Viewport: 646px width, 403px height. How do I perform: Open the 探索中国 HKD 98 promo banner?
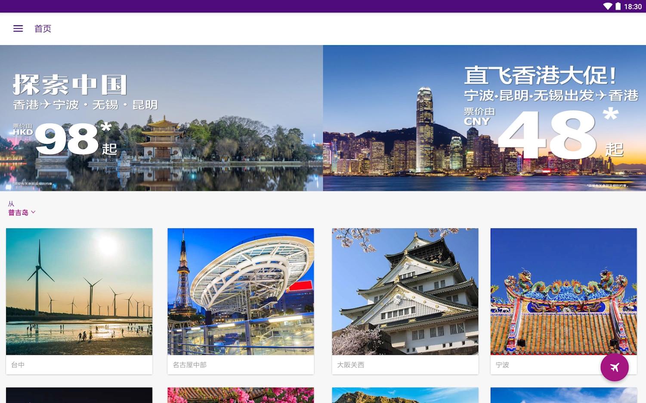[161, 117]
